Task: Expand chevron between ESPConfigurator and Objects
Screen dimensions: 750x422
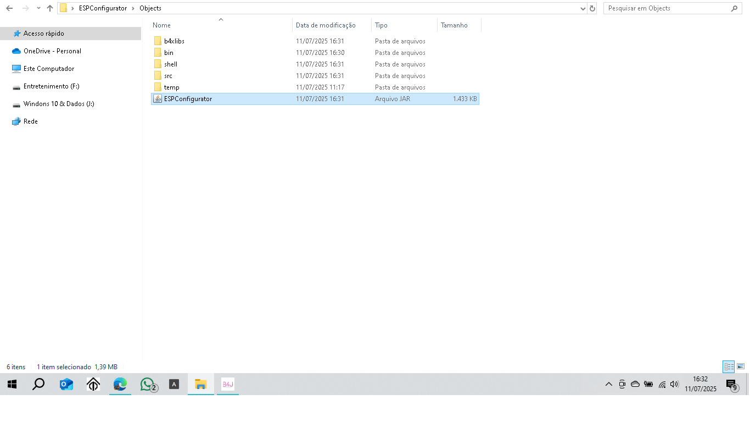Action: (133, 8)
